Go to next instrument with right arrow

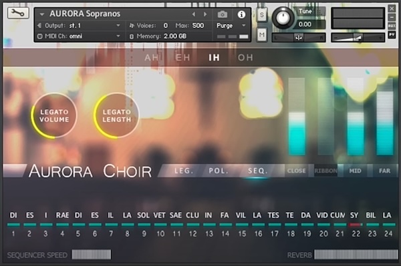point(205,14)
